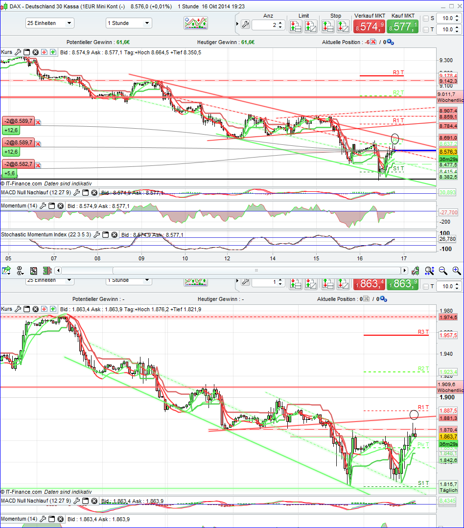
Task: Click the zoom-out icon in middle toolbar
Action: 442,271
